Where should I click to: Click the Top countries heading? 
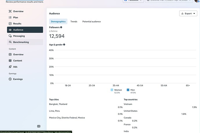(131, 100)
